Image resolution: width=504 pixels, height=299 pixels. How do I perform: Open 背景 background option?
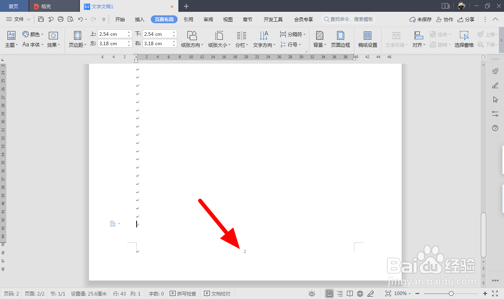click(320, 40)
